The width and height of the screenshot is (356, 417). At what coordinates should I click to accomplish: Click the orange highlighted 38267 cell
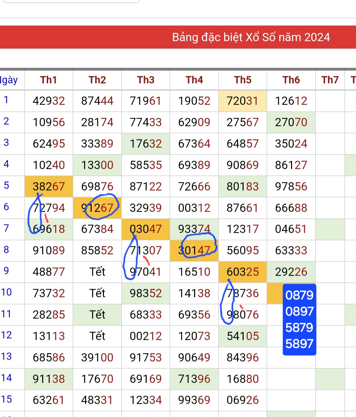coord(48,186)
